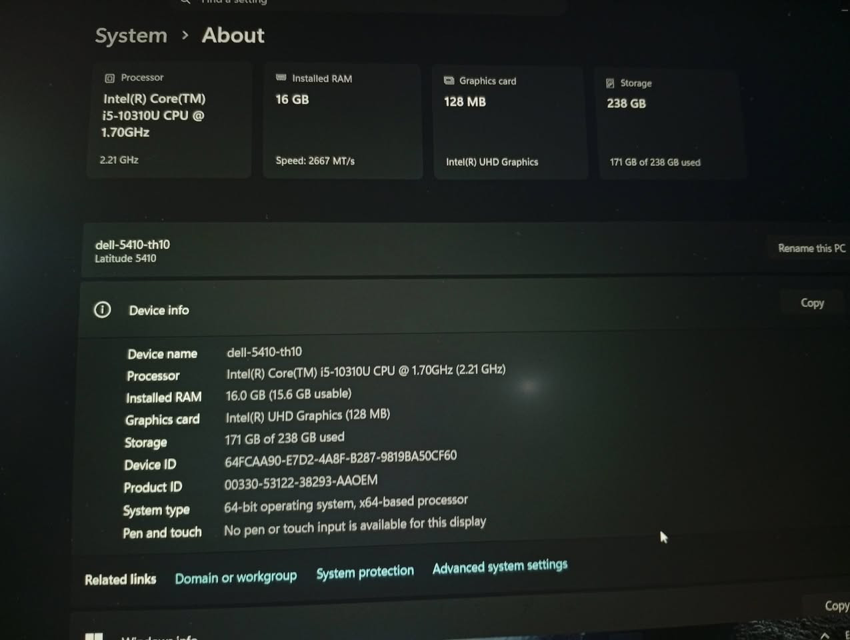Viewport: 850px width, 640px height.
Task: Copy the Device info specifications
Action: [812, 303]
